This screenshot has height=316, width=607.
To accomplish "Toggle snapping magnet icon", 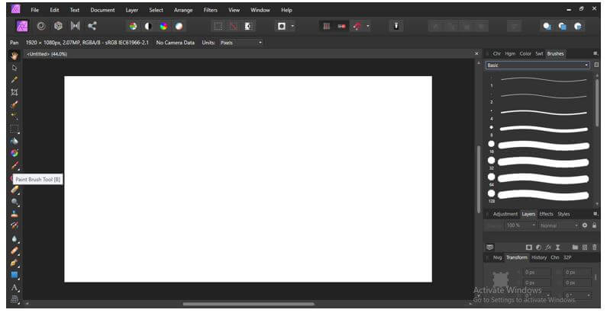I will (x=357, y=26).
